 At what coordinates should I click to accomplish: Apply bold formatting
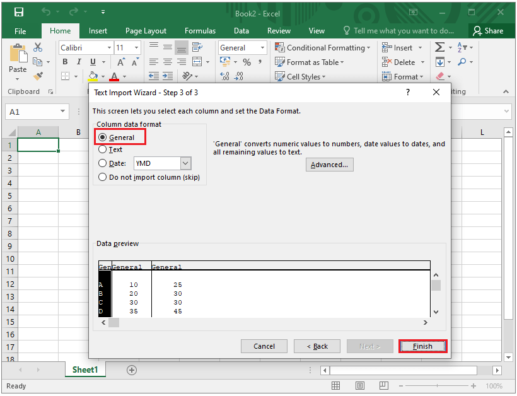65,62
